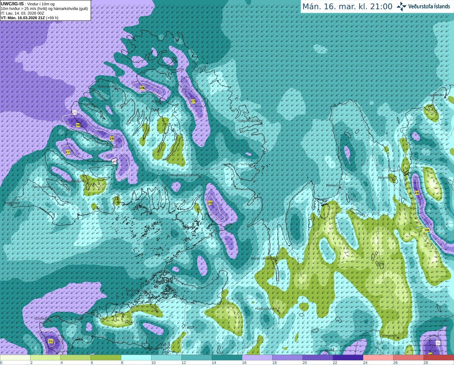Image resolution: width=454 pixels, height=365 pixels.
Task: Click the Patreksfjörður station label
Action: [x=41, y=186]
